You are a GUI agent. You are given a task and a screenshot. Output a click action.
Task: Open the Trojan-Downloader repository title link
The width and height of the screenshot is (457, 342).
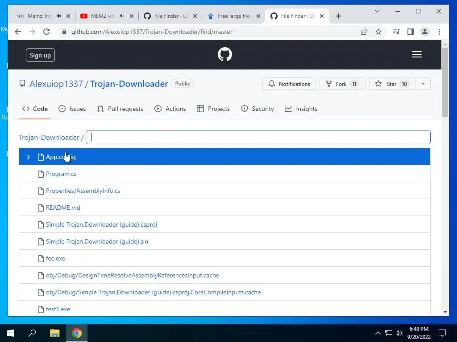pos(129,84)
